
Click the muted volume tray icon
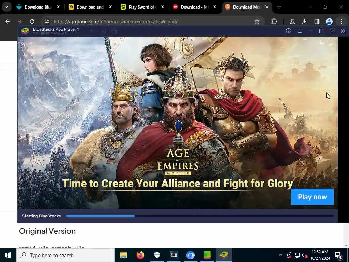pos(305,255)
